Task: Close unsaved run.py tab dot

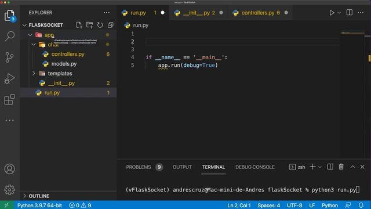Action: point(162,13)
